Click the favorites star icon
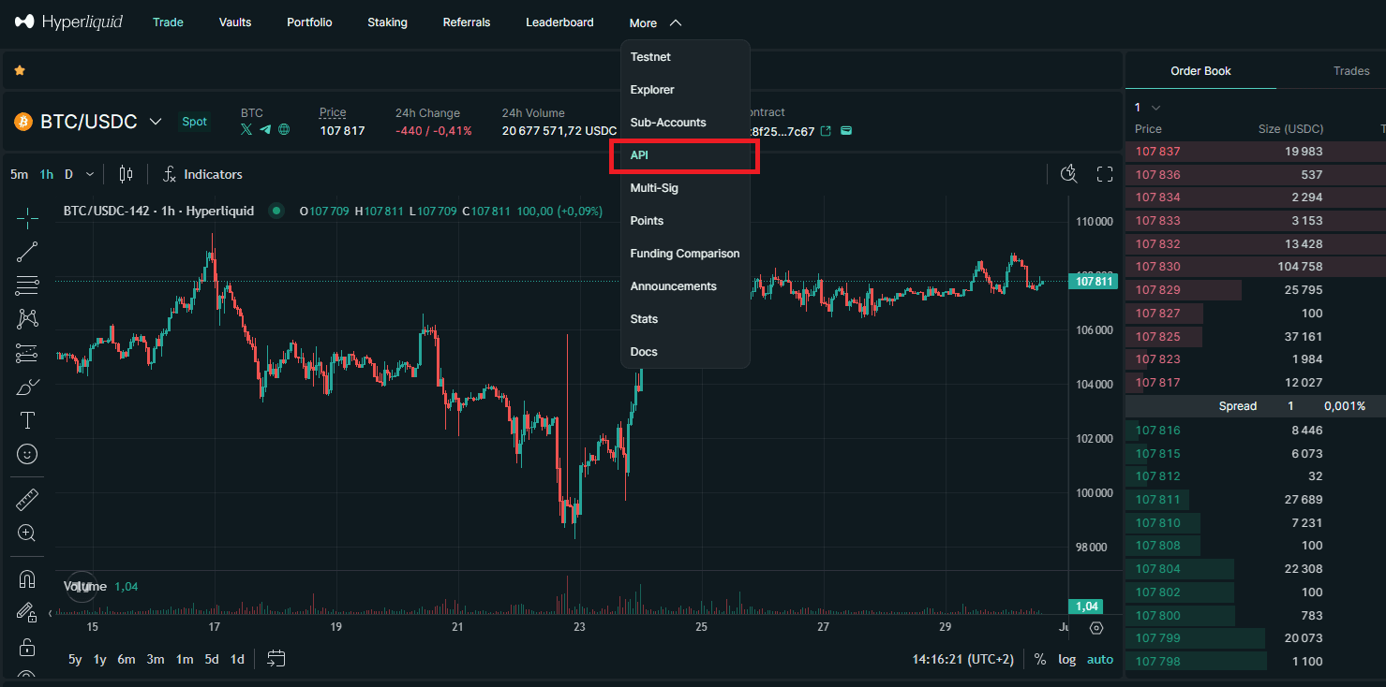This screenshot has width=1386, height=687. (x=20, y=70)
